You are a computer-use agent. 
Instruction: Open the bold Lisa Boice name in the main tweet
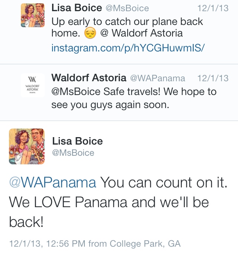click(77, 141)
